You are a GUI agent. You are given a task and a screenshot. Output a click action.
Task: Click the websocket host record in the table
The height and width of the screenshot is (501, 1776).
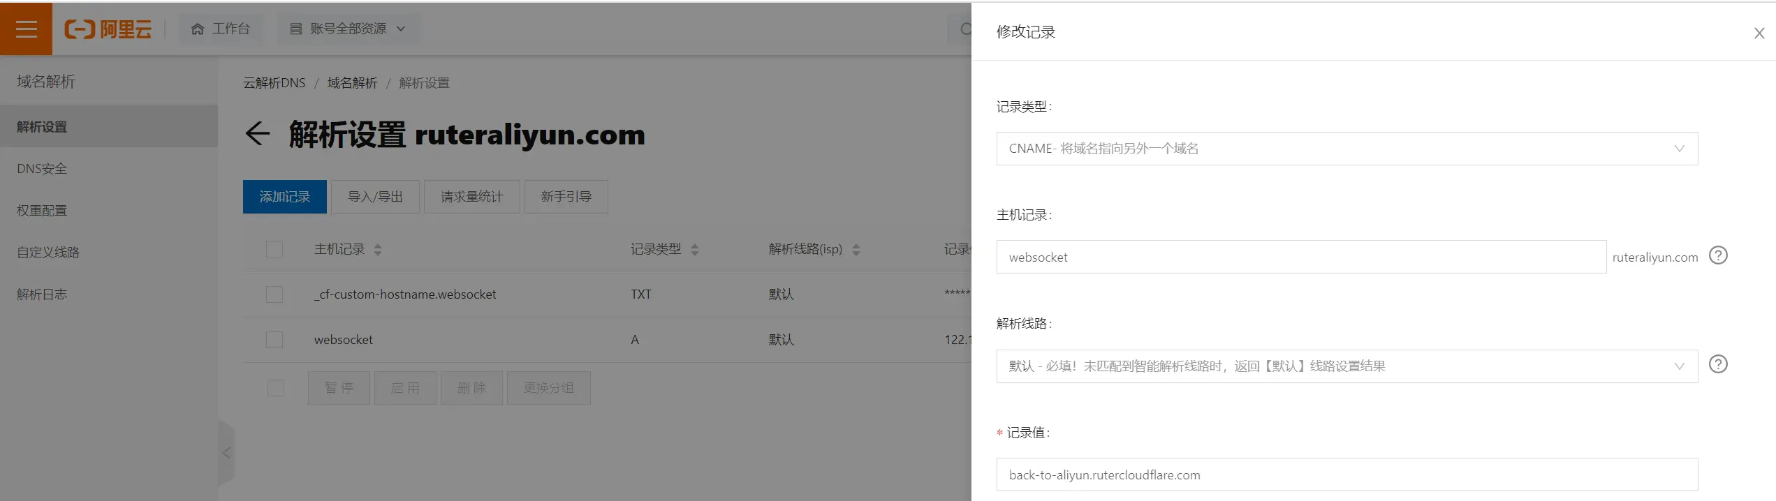click(343, 340)
